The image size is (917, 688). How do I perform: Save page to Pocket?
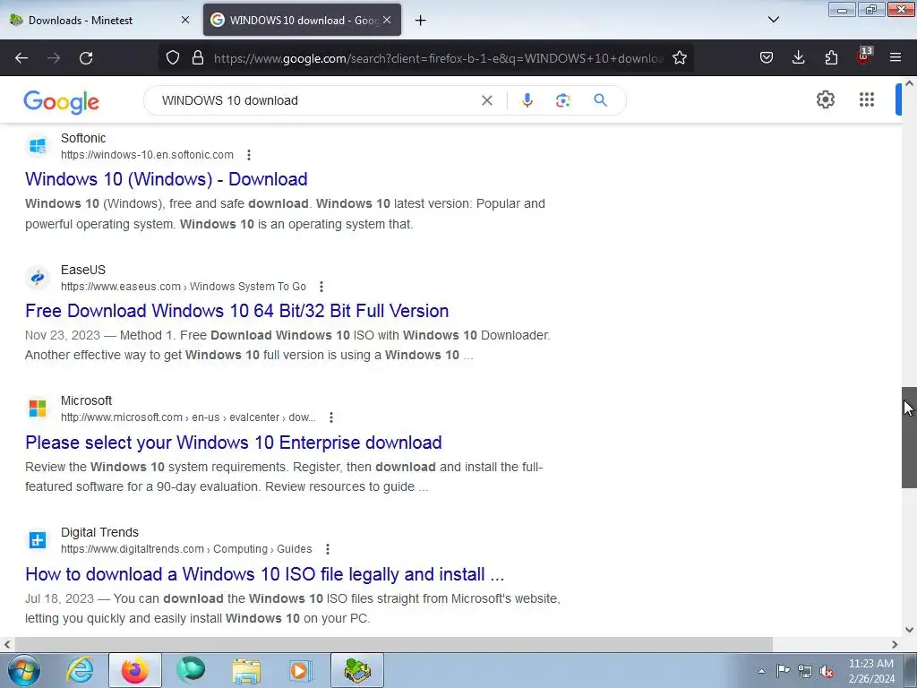coord(767,58)
